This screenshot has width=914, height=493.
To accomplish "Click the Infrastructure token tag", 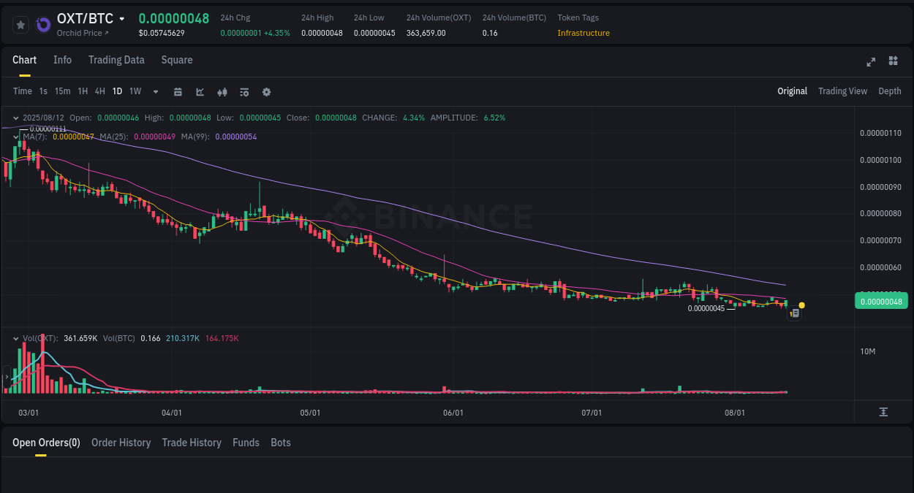I will pos(583,33).
